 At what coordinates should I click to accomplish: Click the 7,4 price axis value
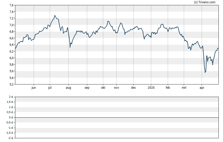(12, 12)
